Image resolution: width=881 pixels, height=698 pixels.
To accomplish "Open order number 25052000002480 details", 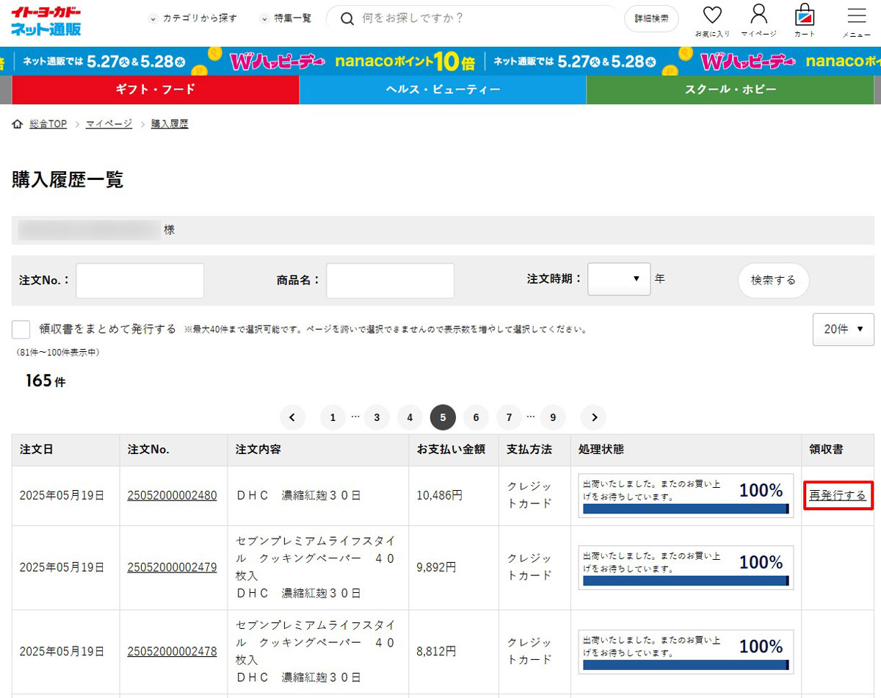I will tap(174, 495).
